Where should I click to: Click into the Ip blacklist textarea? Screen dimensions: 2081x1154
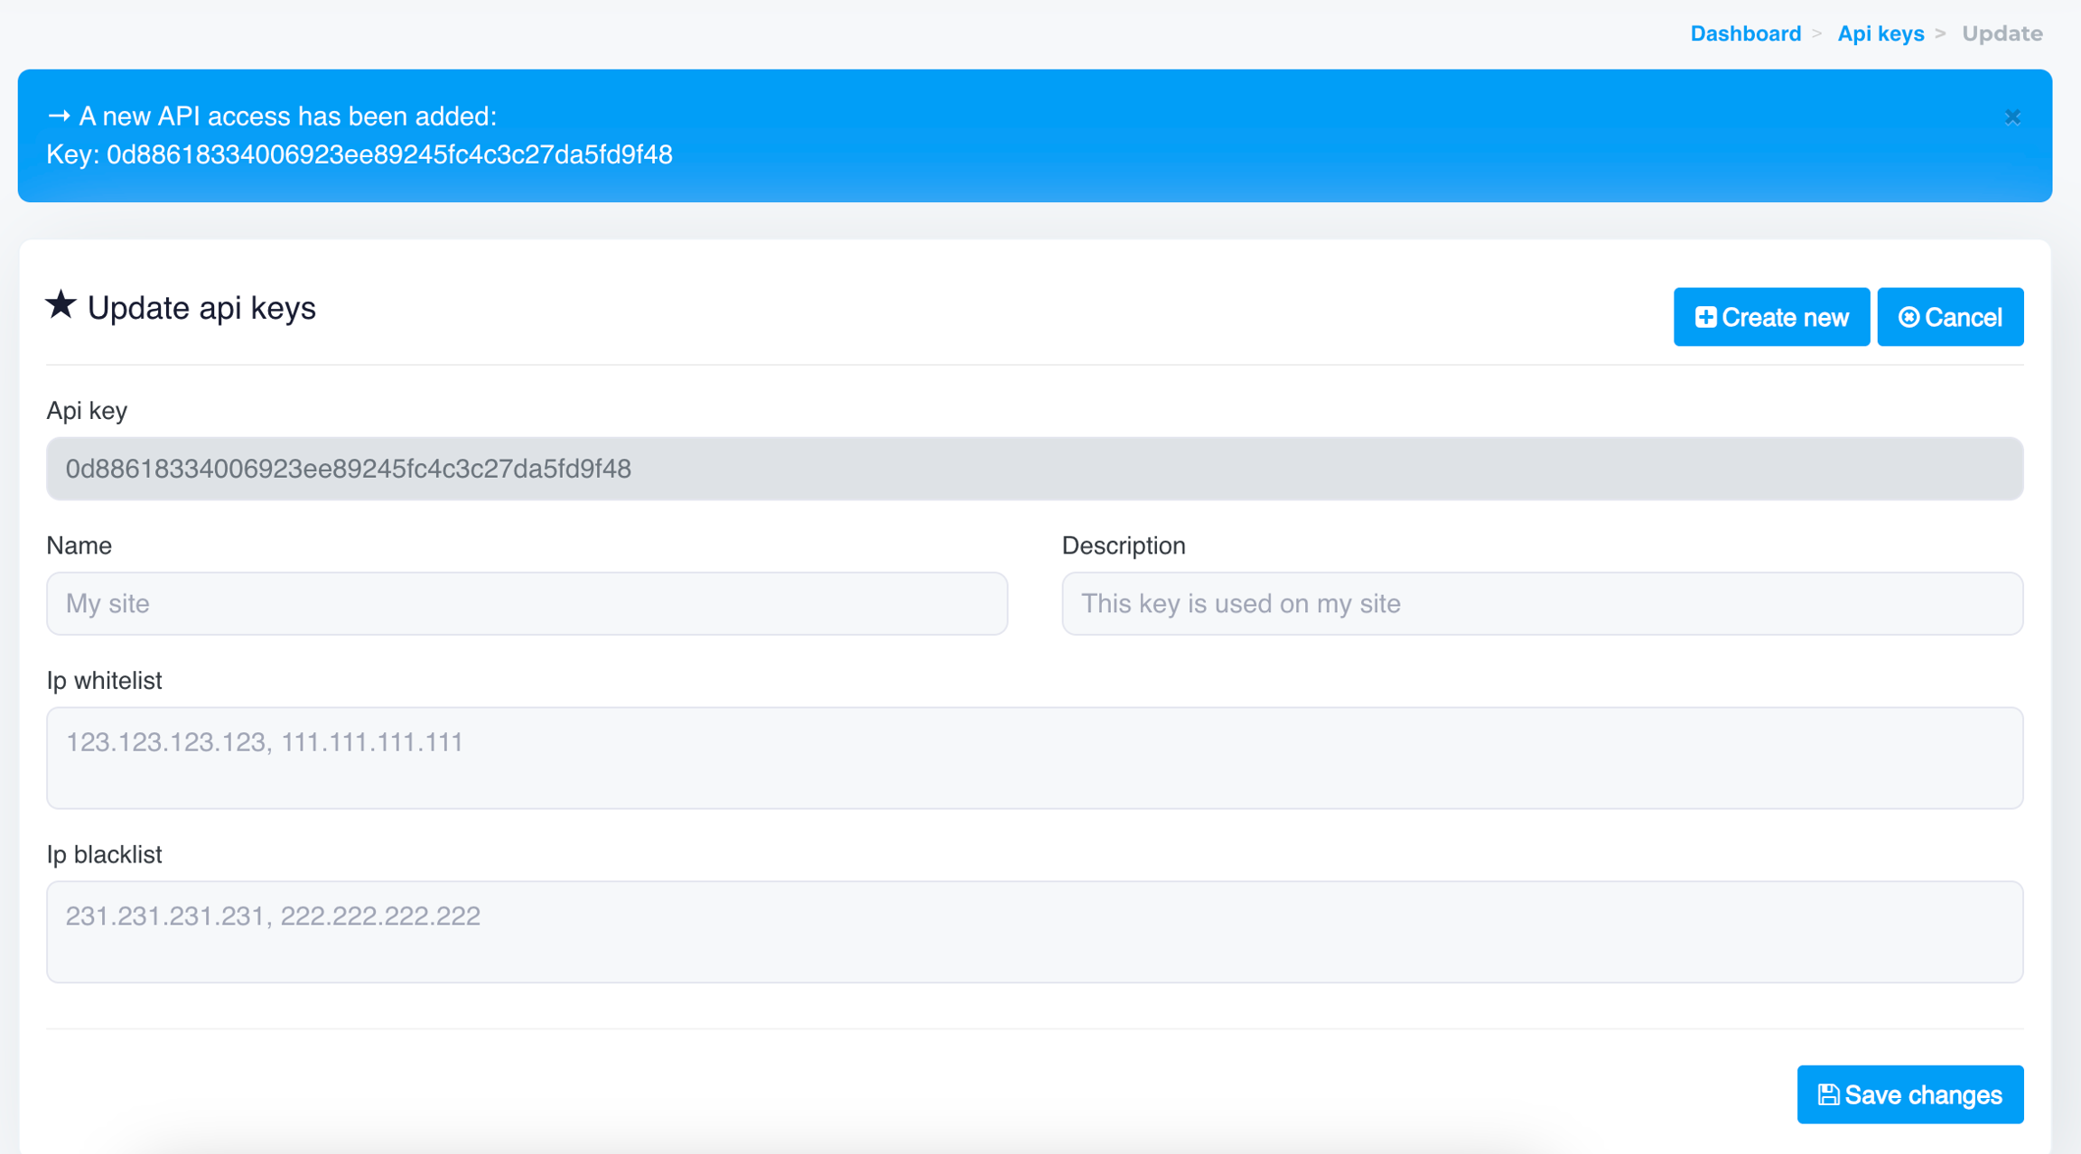pos(1034,931)
